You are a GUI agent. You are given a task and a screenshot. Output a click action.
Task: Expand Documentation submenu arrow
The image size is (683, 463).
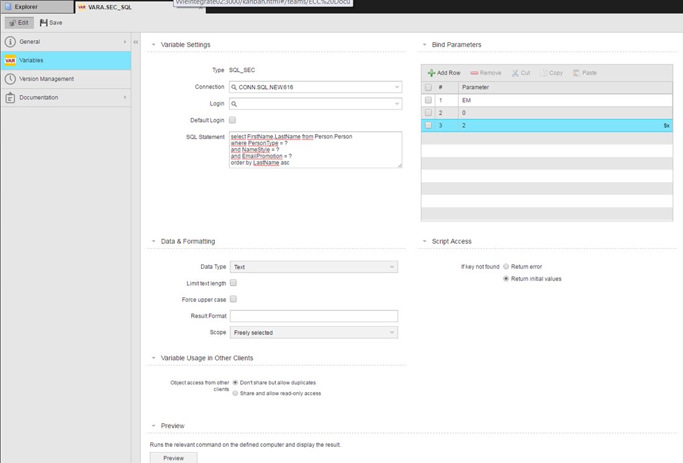[x=125, y=97]
